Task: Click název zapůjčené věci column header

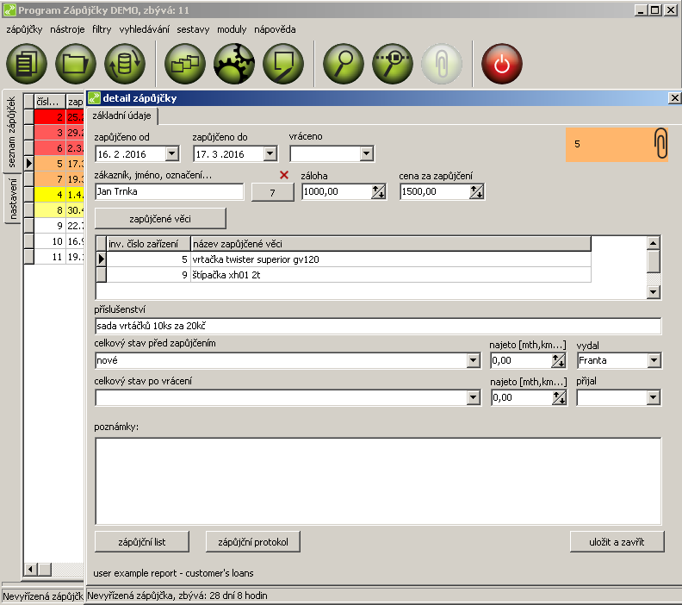Action: 391,244
